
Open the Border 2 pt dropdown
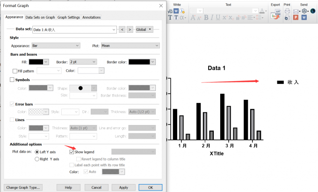point(83,62)
